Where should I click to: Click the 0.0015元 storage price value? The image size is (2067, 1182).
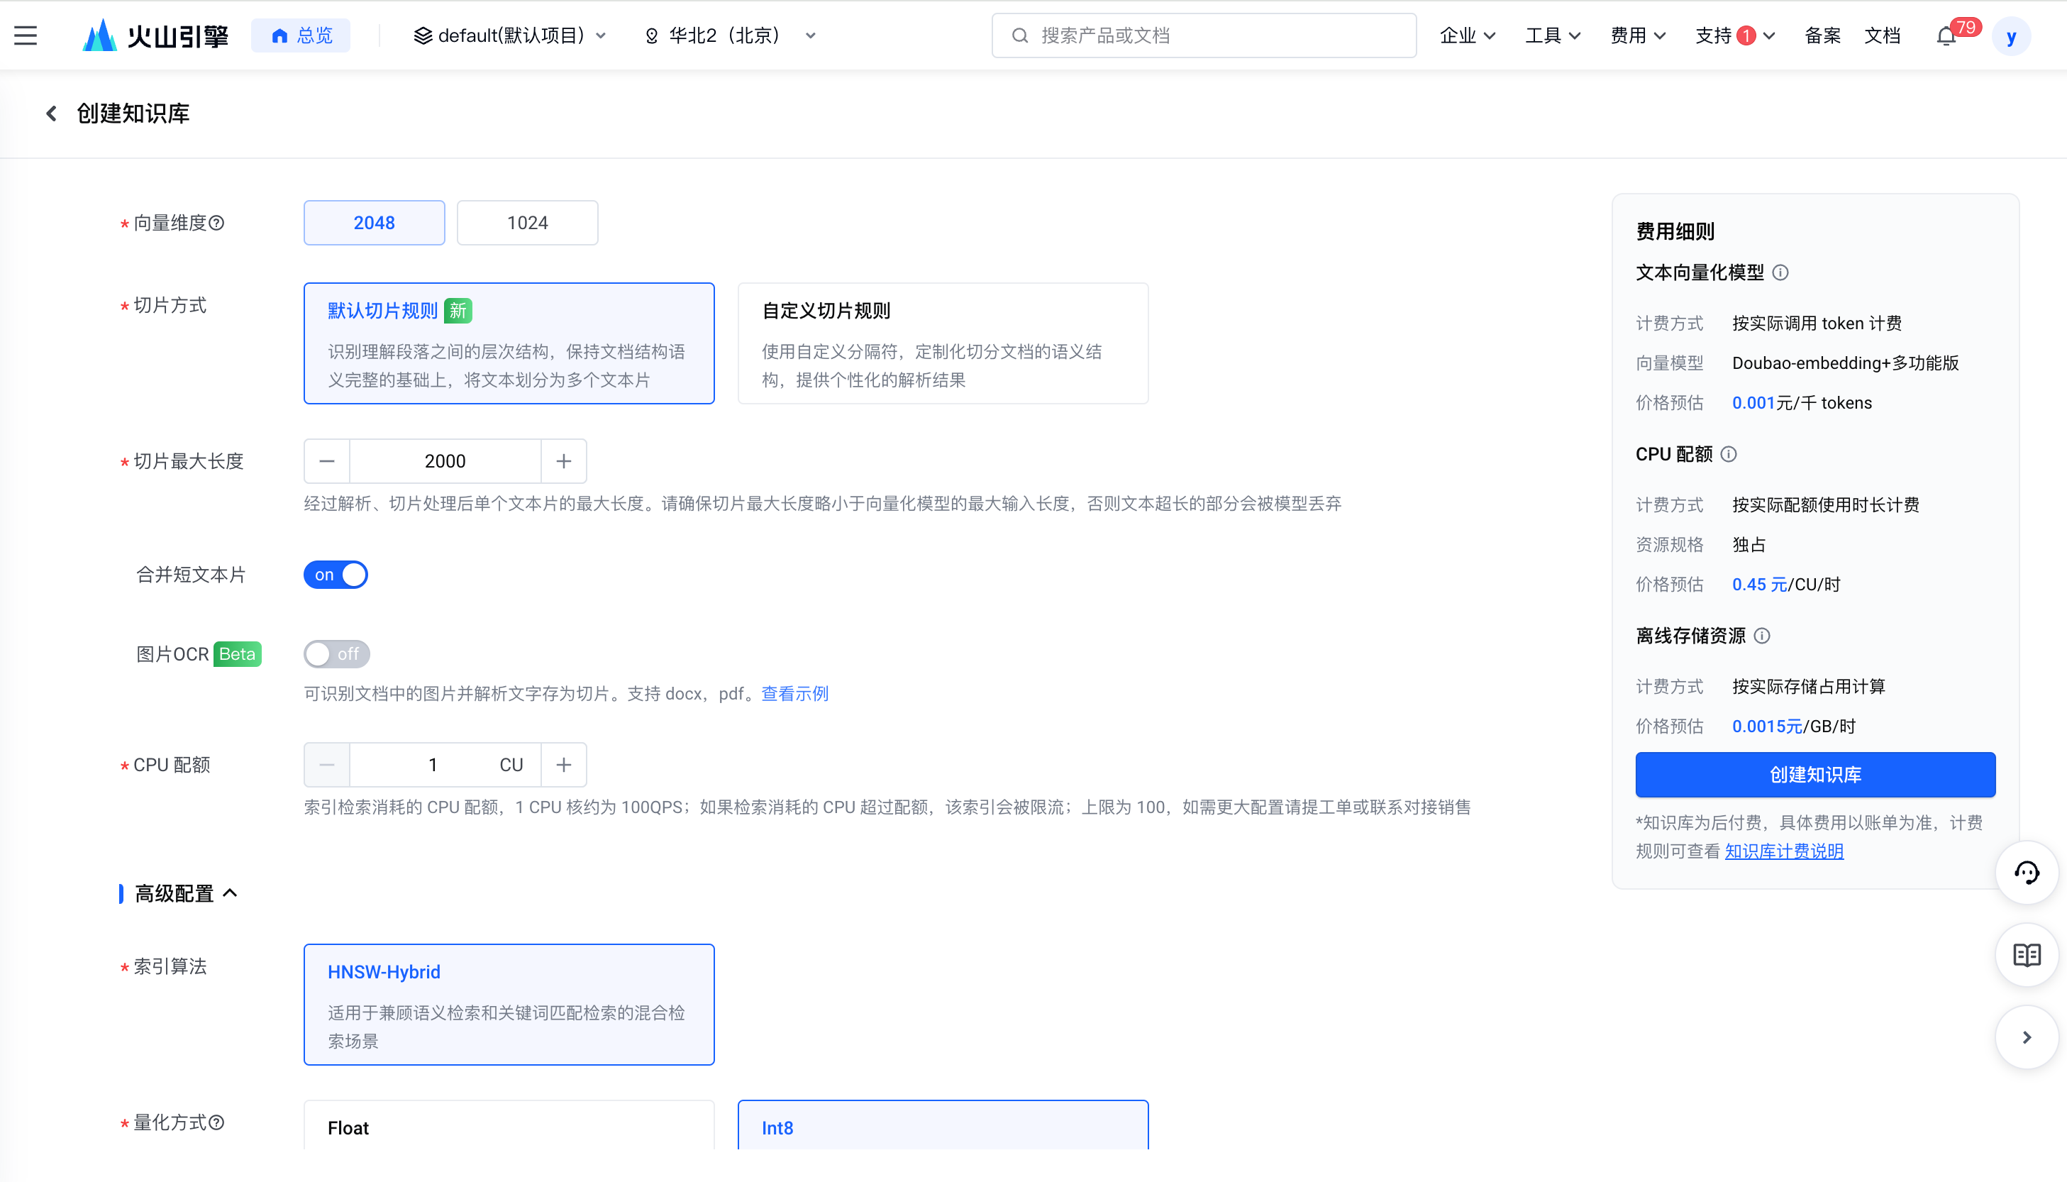coord(1767,727)
